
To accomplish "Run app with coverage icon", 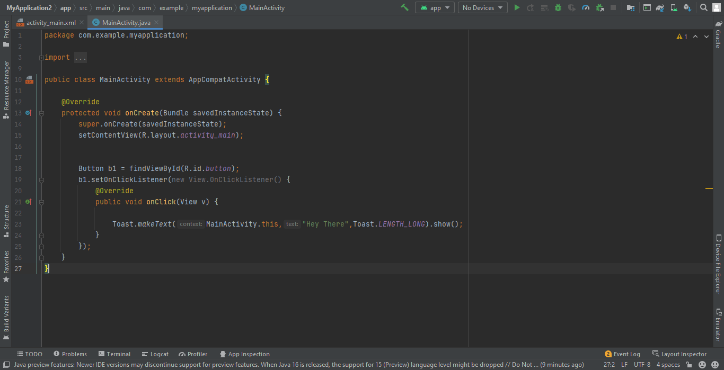I will pos(571,7).
